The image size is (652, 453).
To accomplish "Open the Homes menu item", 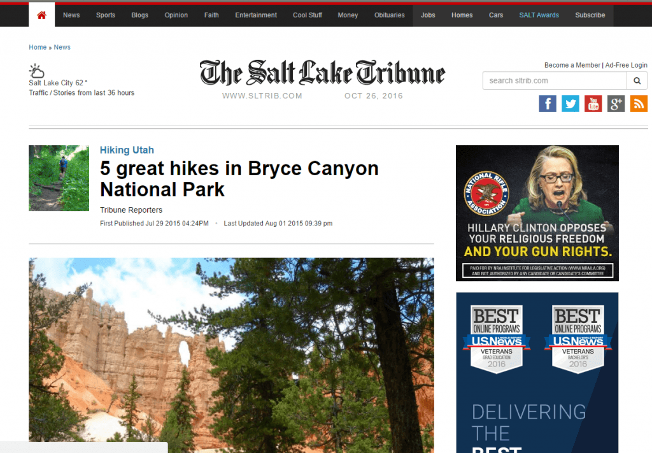I will 462,15.
